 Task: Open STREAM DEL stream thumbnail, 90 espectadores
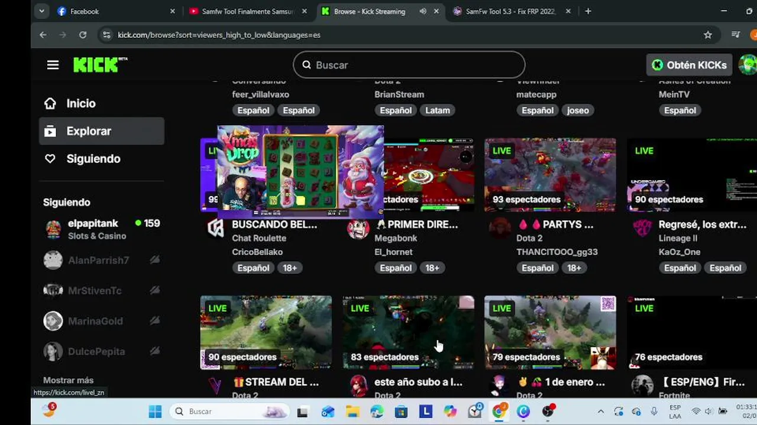pyautogui.click(x=266, y=332)
